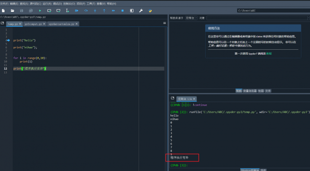
Task: Open the editor pane options menu
Action: [x=165, y=23]
